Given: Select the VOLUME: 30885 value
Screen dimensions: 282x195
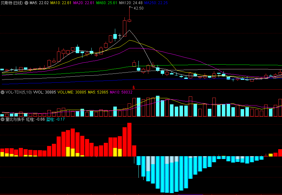Looking at the screenshot, I should click(72, 92).
